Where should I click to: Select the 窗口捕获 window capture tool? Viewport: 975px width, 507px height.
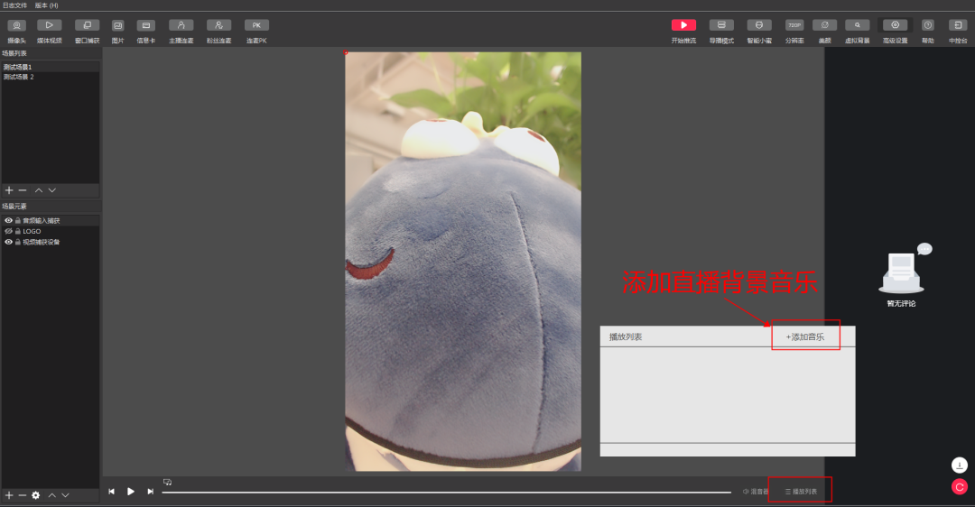(87, 31)
